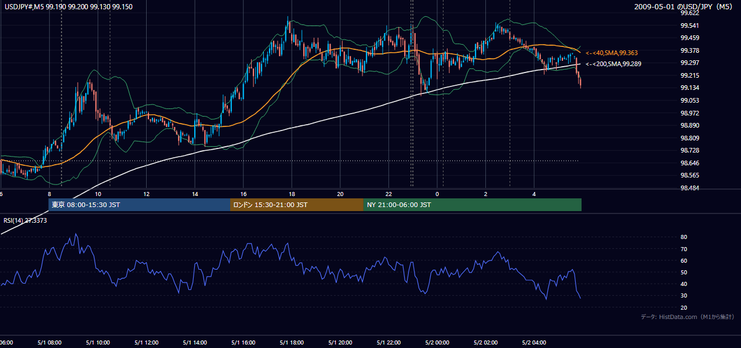Screen dimensions: 741x348
Task: Select the London 15:30-21:00 JST session bar
Action: coord(297,205)
